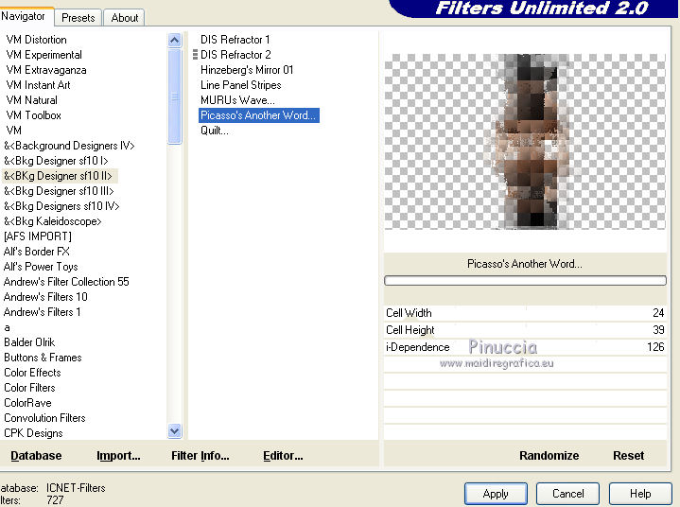Click category list scroll up arrow

(174, 41)
